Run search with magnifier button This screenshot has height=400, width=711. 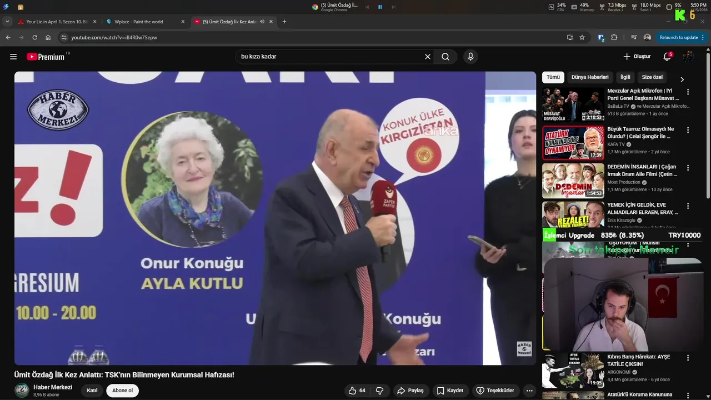(x=445, y=57)
